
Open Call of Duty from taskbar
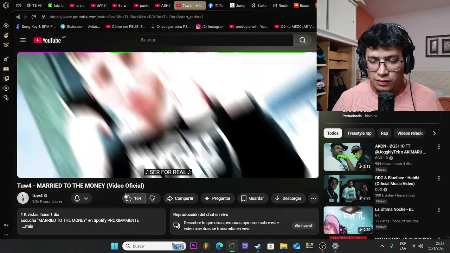tap(309, 246)
